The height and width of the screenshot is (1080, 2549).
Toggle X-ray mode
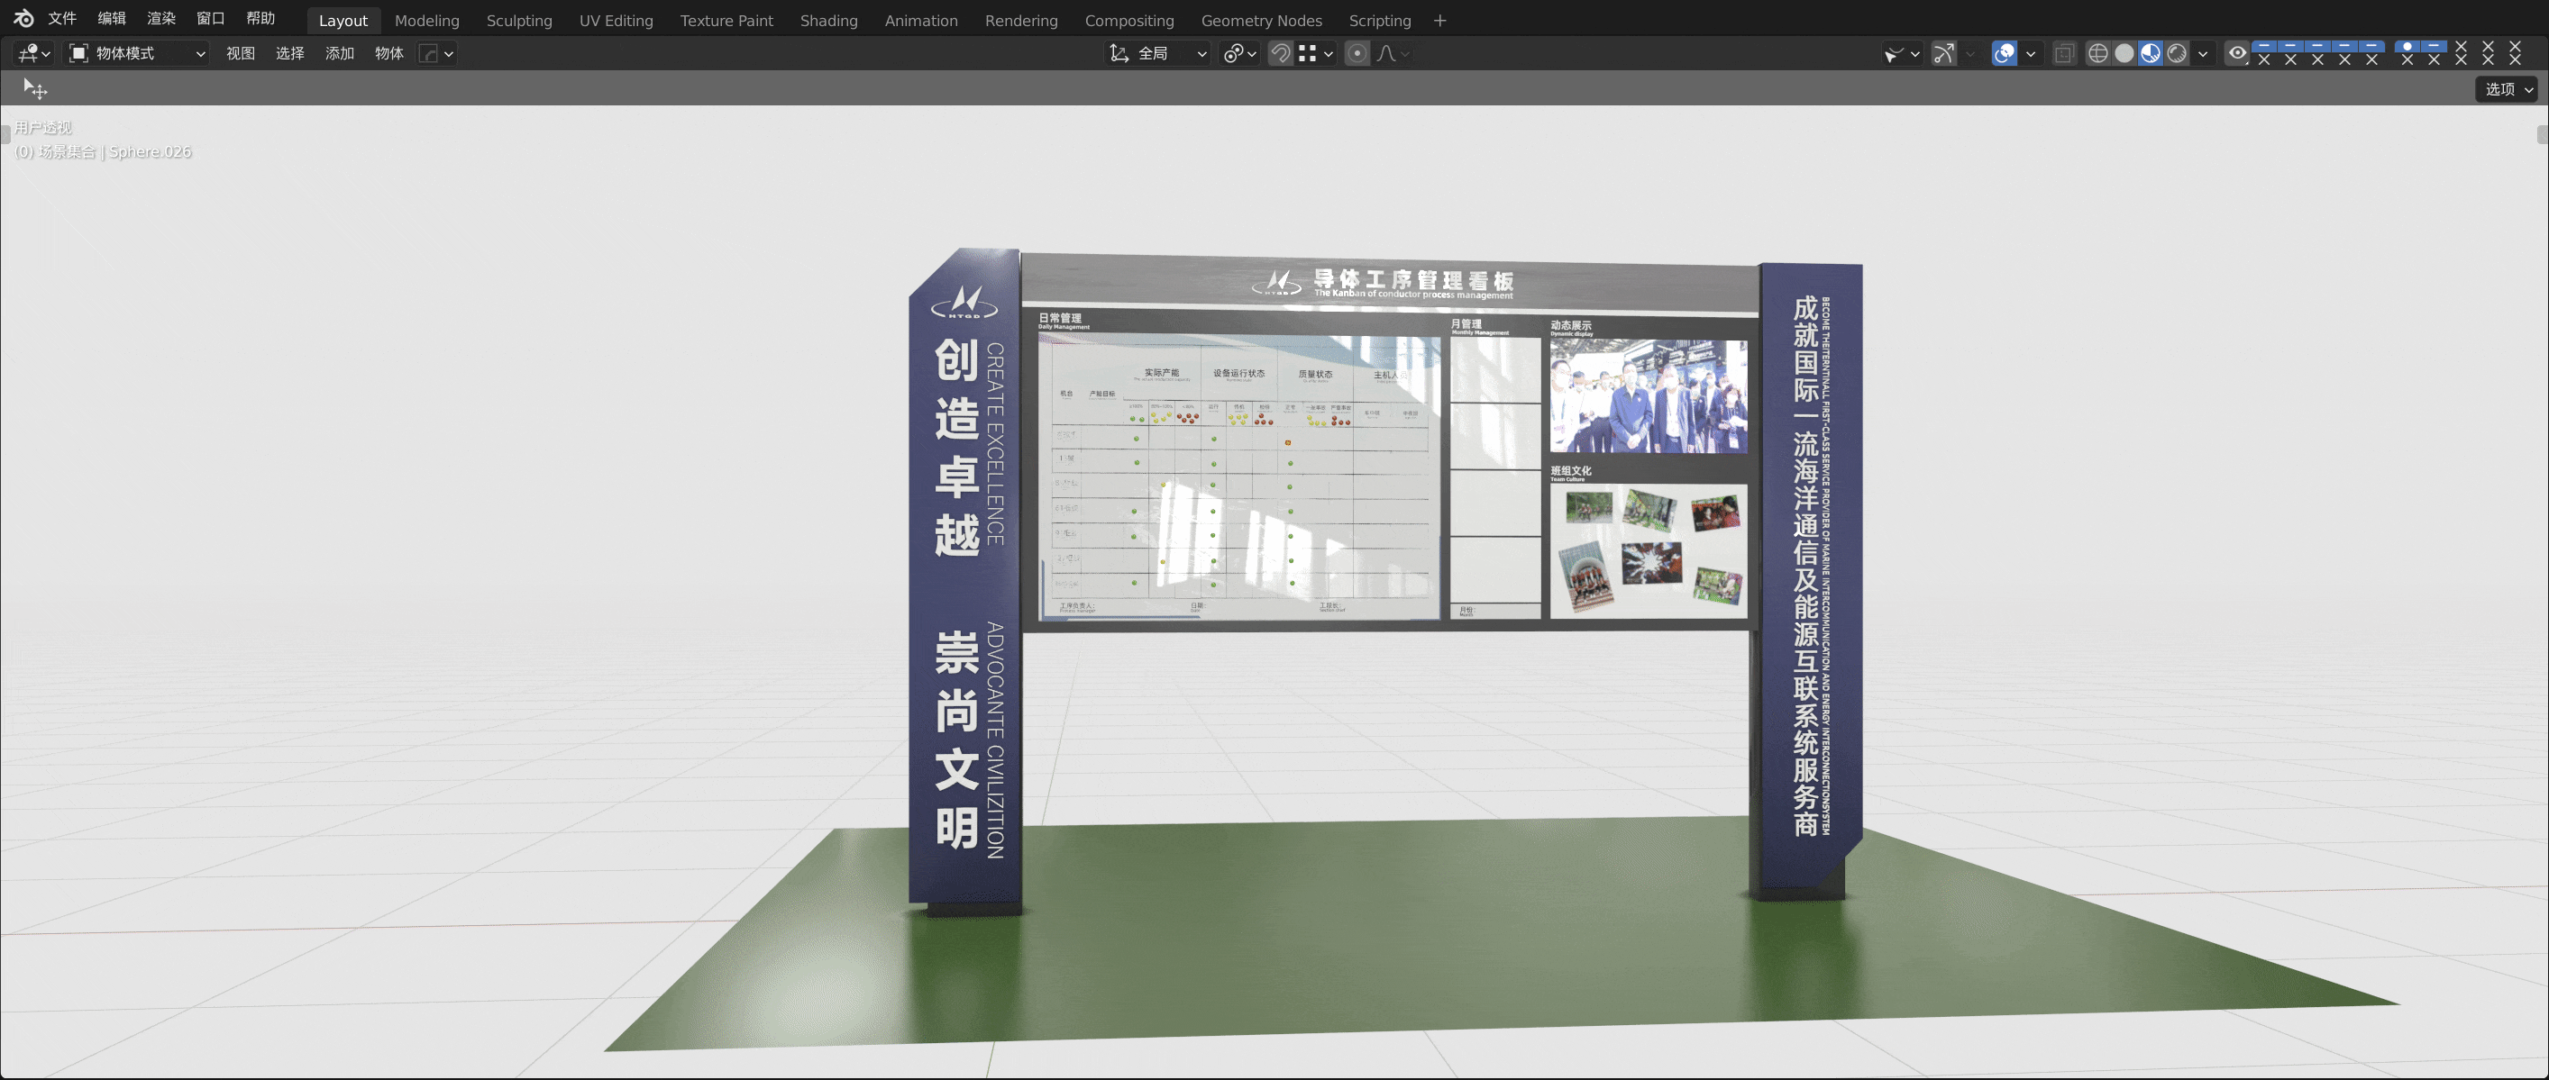point(2063,53)
